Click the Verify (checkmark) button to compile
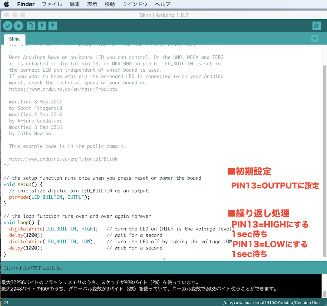 click(8, 26)
